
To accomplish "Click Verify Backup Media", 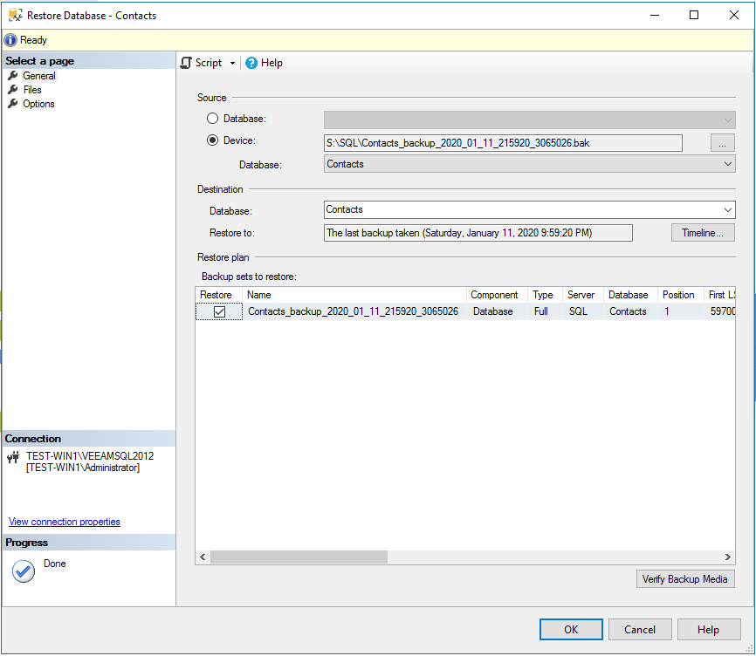I will click(685, 579).
